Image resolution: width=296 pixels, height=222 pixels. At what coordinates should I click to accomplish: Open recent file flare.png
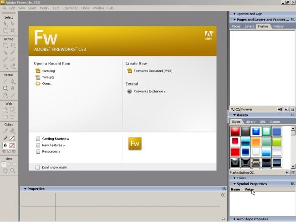[x=48, y=71]
